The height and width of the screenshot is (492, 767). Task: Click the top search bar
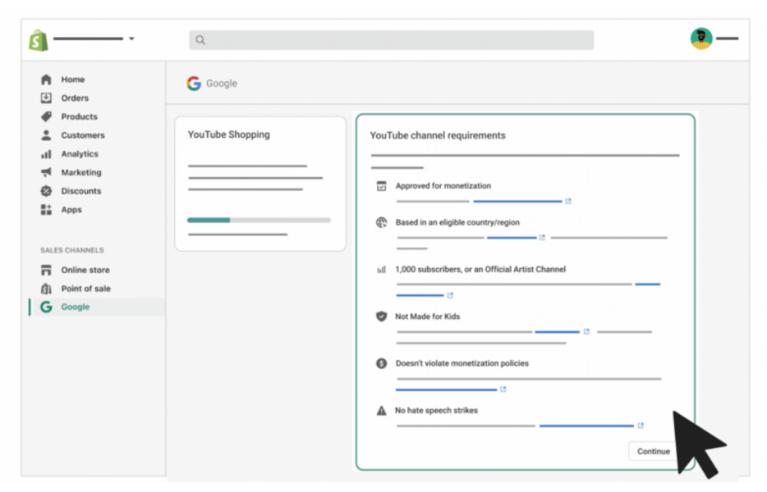pos(391,40)
